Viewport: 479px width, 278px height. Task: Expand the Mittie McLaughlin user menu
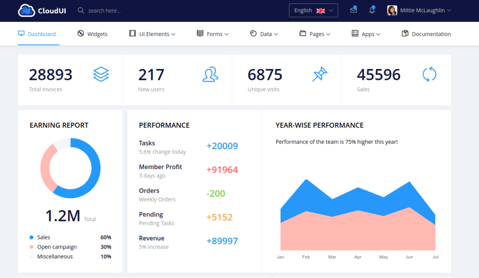point(419,10)
